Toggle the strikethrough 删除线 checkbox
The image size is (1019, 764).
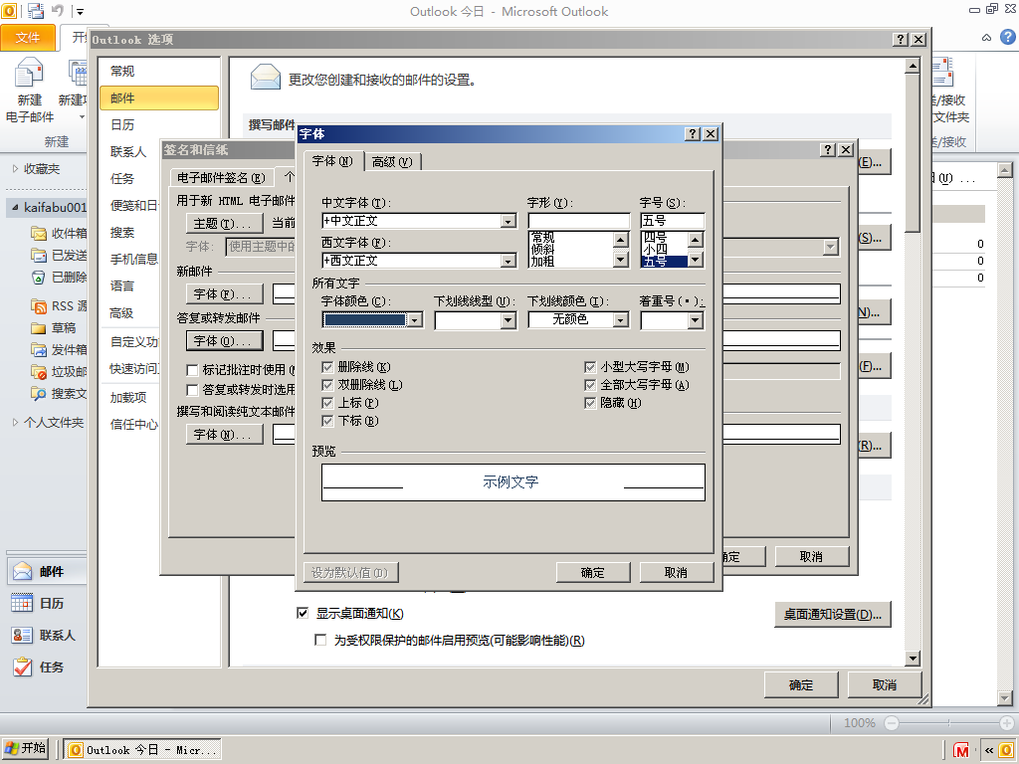327,367
